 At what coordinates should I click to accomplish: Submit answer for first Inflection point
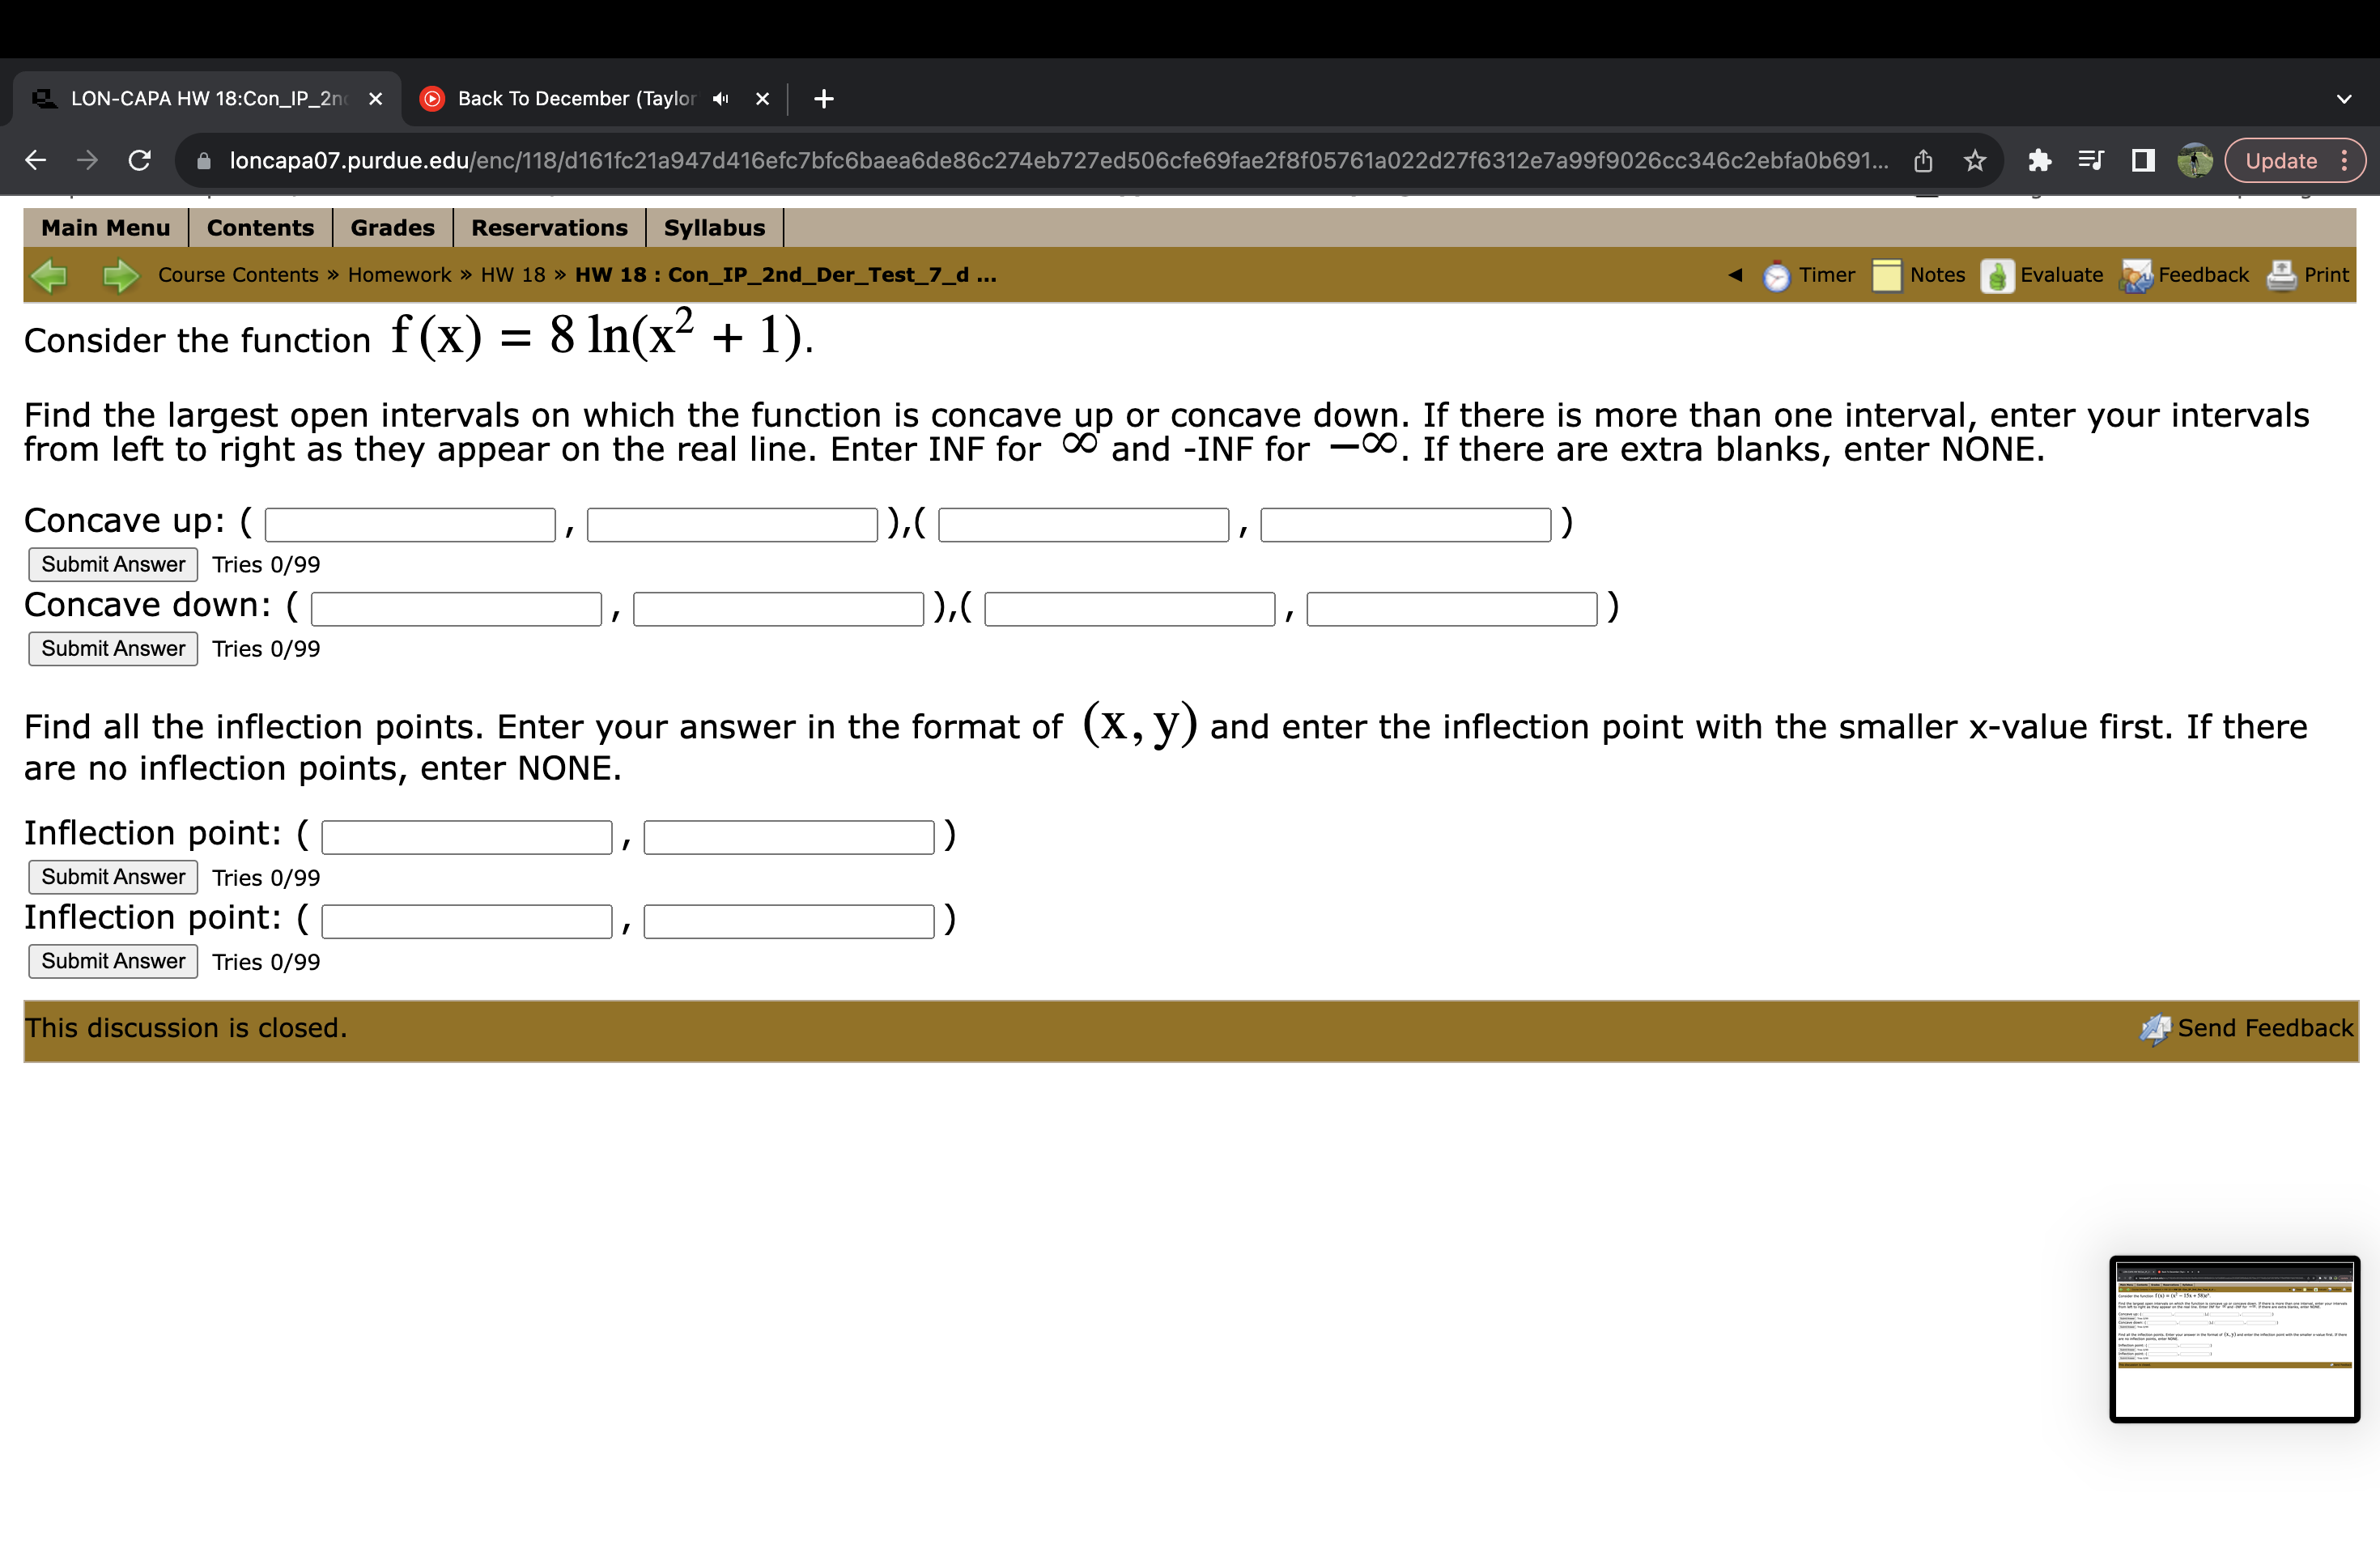(x=111, y=874)
